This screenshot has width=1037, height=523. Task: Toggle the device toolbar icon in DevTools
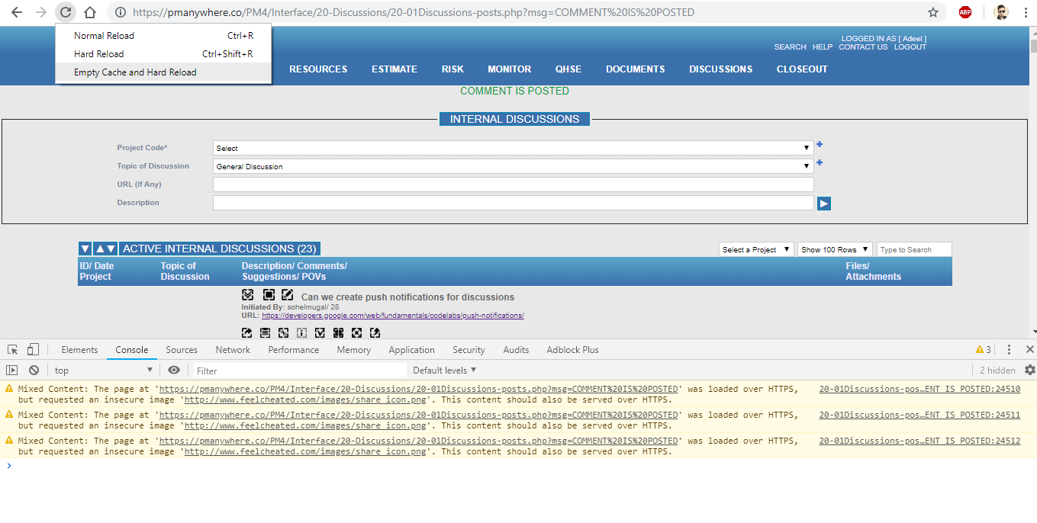click(x=33, y=350)
